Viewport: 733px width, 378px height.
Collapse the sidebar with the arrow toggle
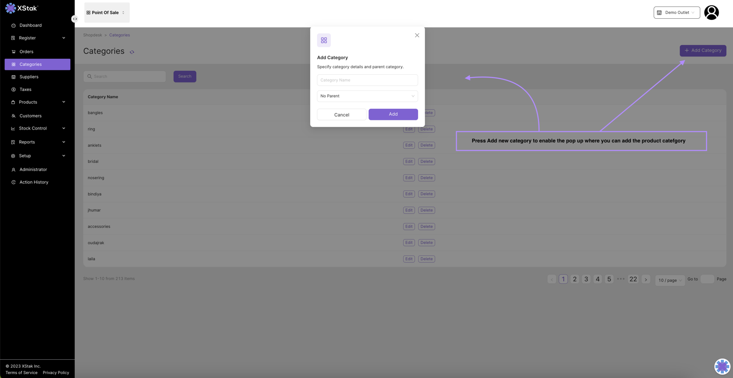pos(75,19)
